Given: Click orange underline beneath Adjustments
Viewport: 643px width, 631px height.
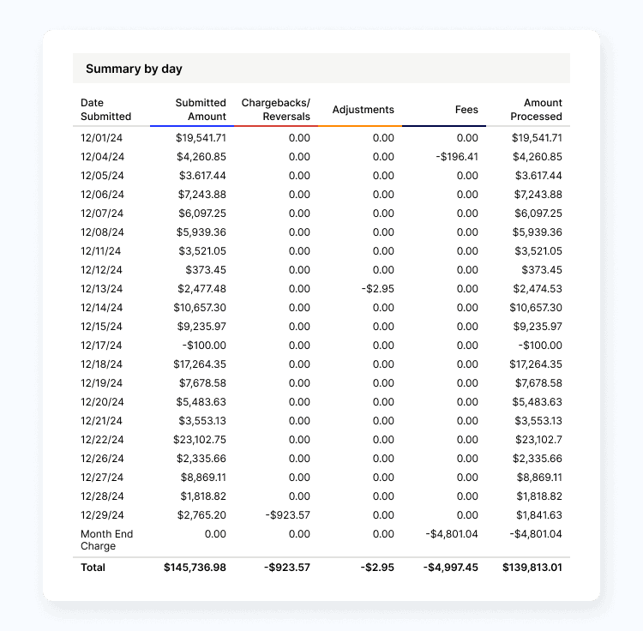Looking at the screenshot, I should click(x=359, y=126).
